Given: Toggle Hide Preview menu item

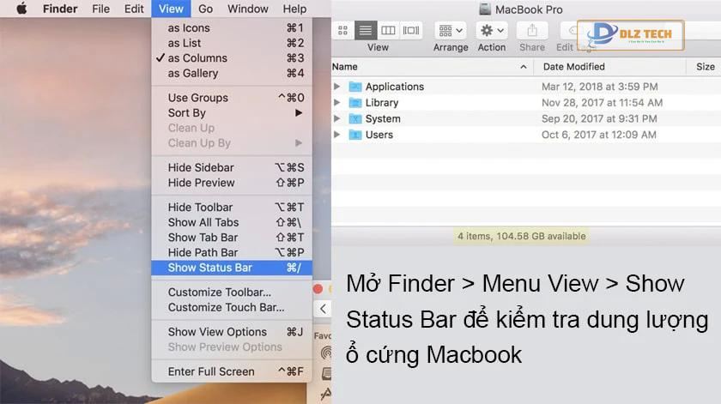Looking at the screenshot, I should [232, 183].
